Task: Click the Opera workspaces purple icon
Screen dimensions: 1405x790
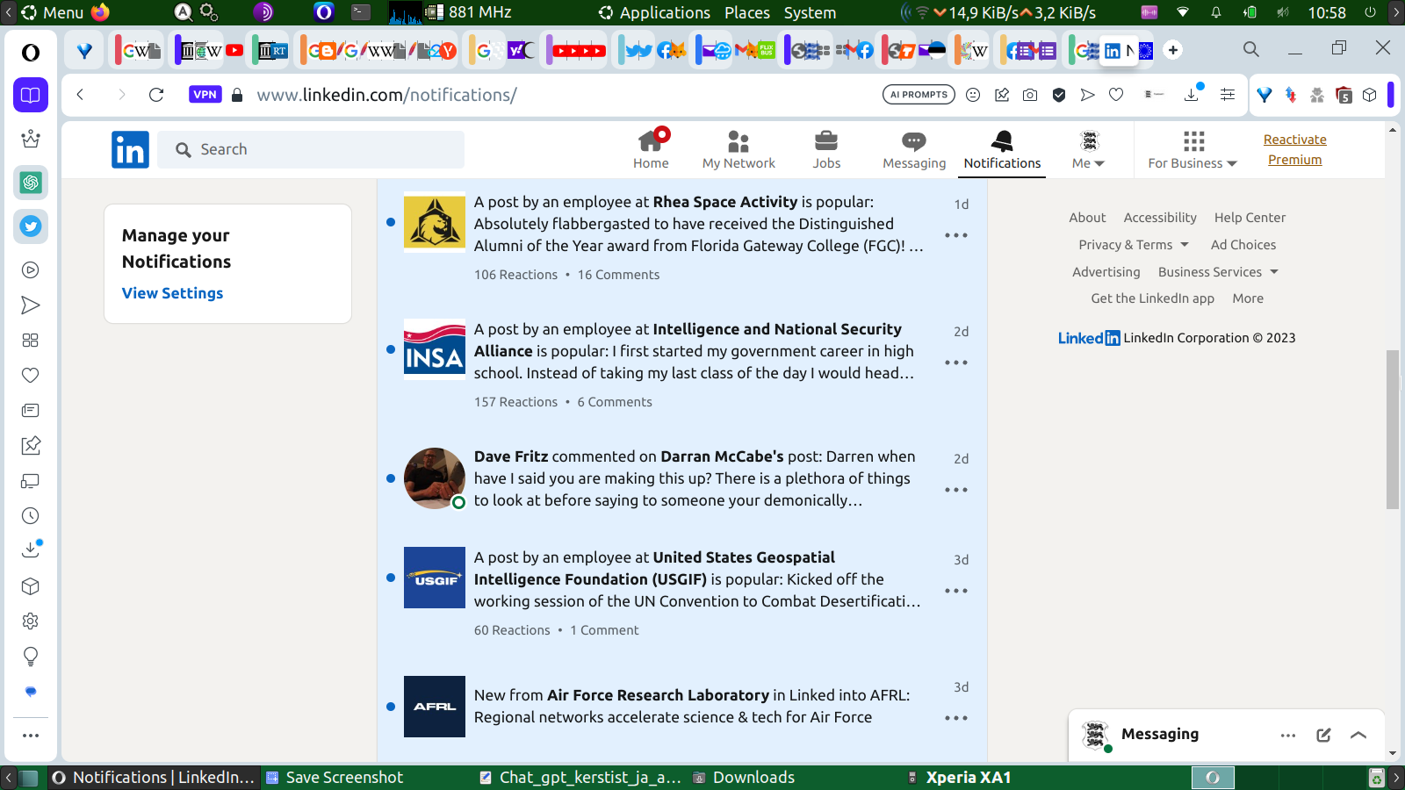Action: pyautogui.click(x=31, y=95)
